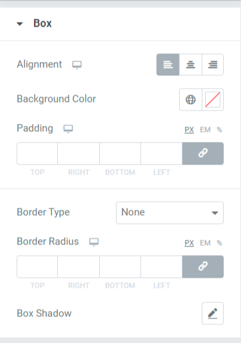Set Padding unit to percent
The height and width of the screenshot is (343, 241).
(x=220, y=130)
